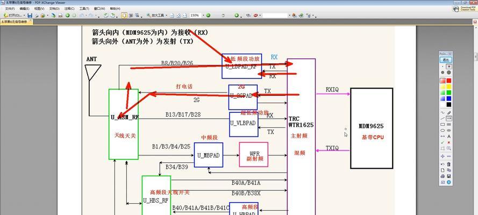Click the binoculars find icon

coord(248,15)
